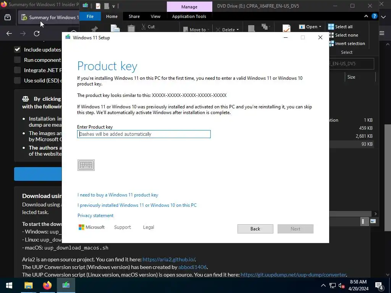The height and width of the screenshot is (293, 391).
Task: Open the abbodi1406 link
Action: pos(192,267)
